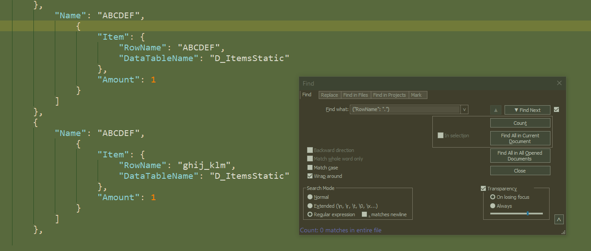
Task: Click the find previous up-arrow button
Action: click(x=496, y=110)
